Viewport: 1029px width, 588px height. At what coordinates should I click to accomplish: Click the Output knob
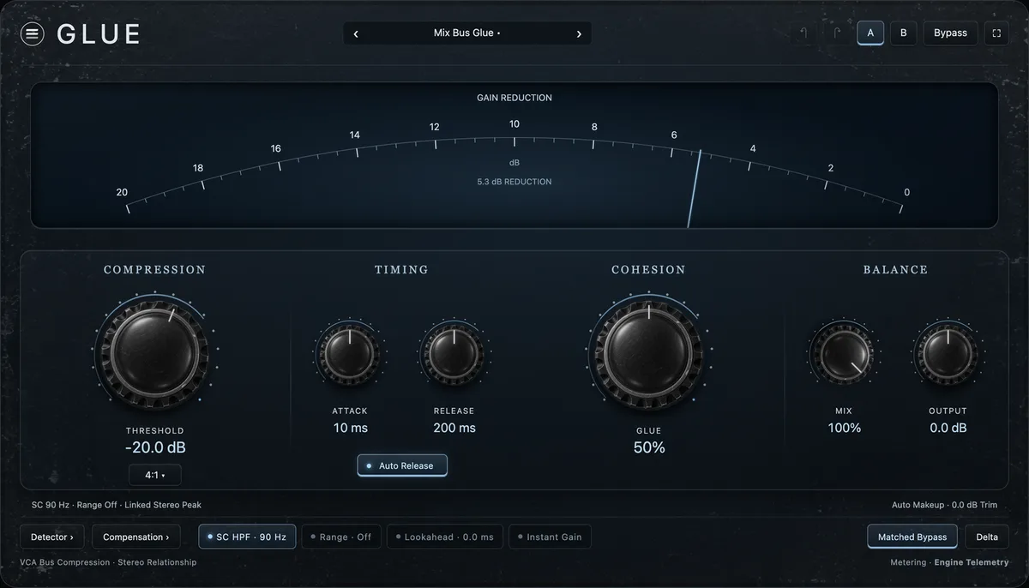point(948,353)
